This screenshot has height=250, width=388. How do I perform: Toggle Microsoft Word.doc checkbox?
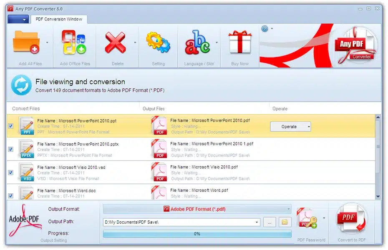click(x=11, y=196)
